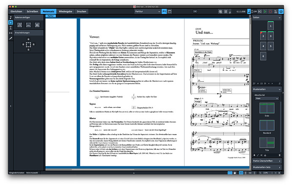Select page 6 thumbnail
Image resolution: width=292 pixels, height=185 pixels.
coord(263,56)
